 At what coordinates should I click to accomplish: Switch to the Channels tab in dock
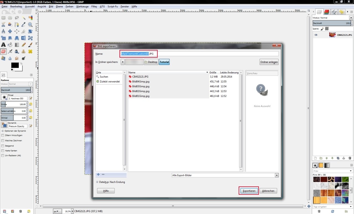[327, 12]
